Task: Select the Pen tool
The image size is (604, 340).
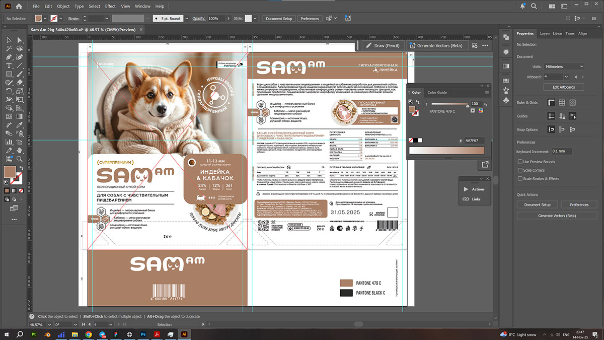Action: tap(9, 57)
